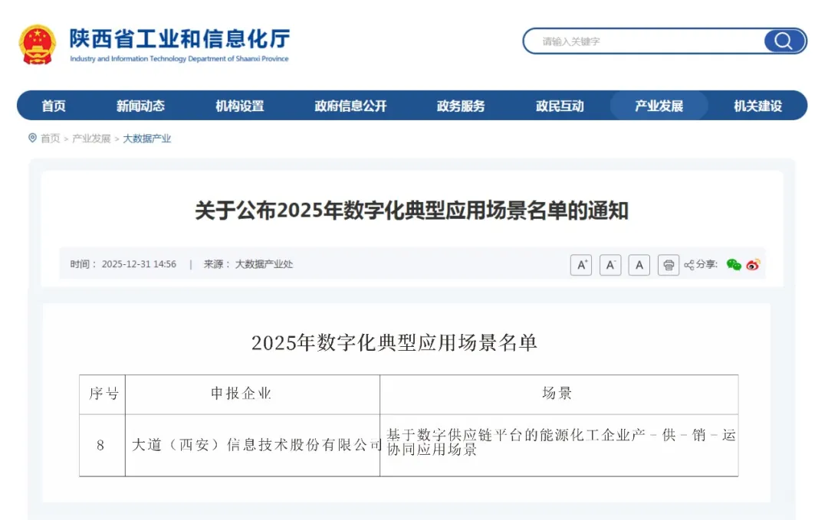Click the printer icon to print the notice
828x520 pixels.
click(x=668, y=265)
